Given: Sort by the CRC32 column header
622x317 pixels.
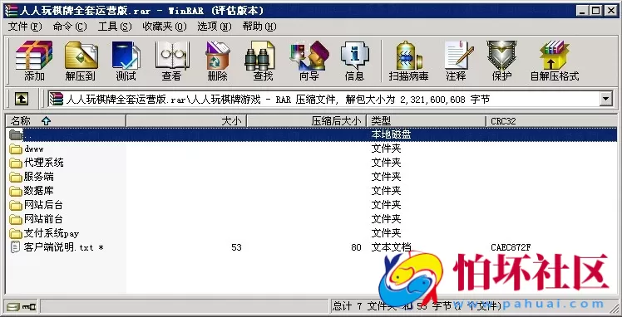Looking at the screenshot, I should 551,121.
